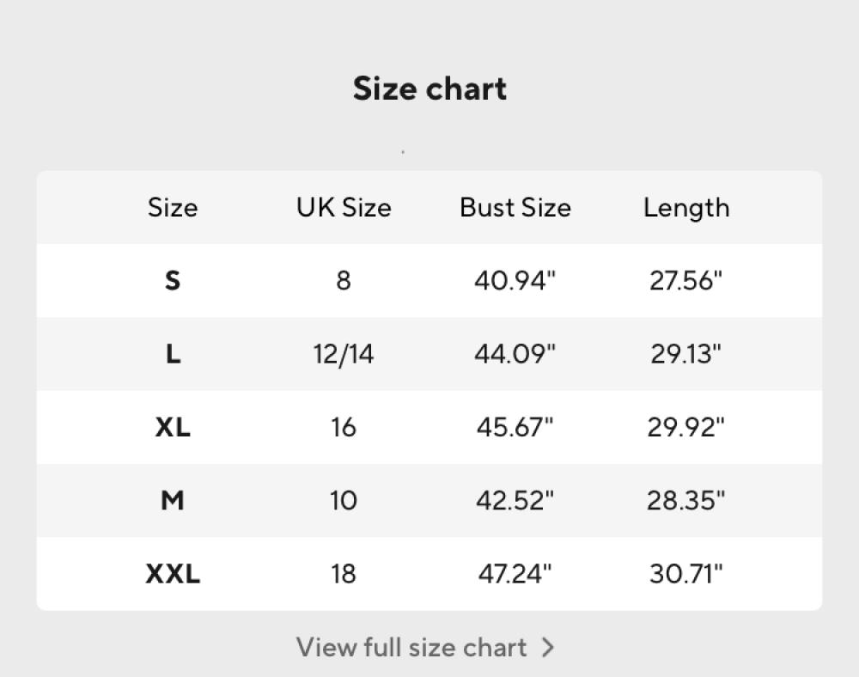Image resolution: width=859 pixels, height=677 pixels.
Task: Select the Size column header
Action: coord(173,208)
